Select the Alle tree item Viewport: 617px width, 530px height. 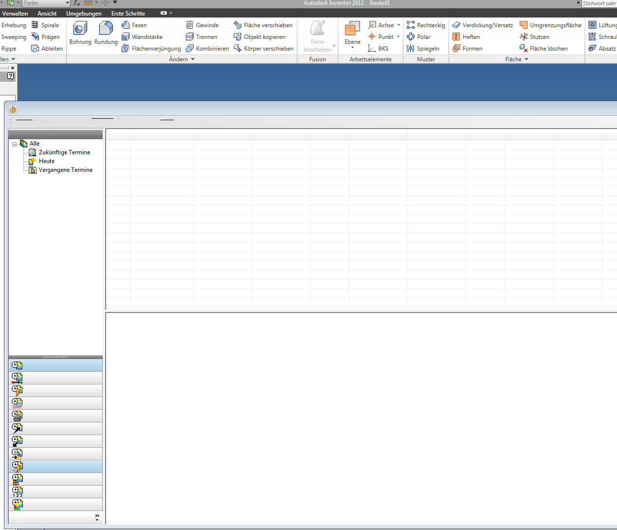pyautogui.click(x=35, y=144)
